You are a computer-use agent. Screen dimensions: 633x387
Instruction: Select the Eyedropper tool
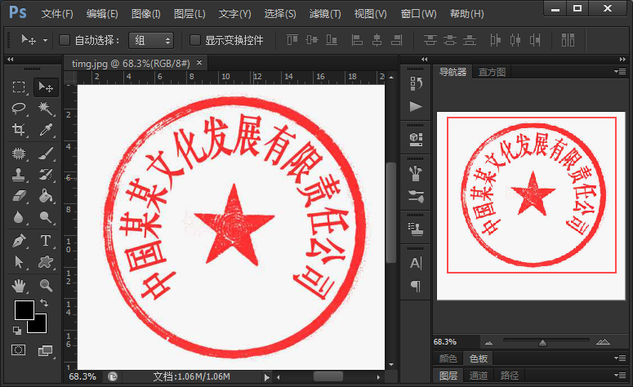point(46,130)
